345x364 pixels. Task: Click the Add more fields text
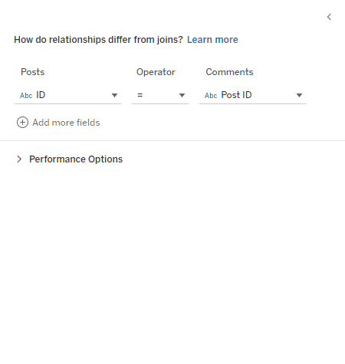[x=66, y=123]
